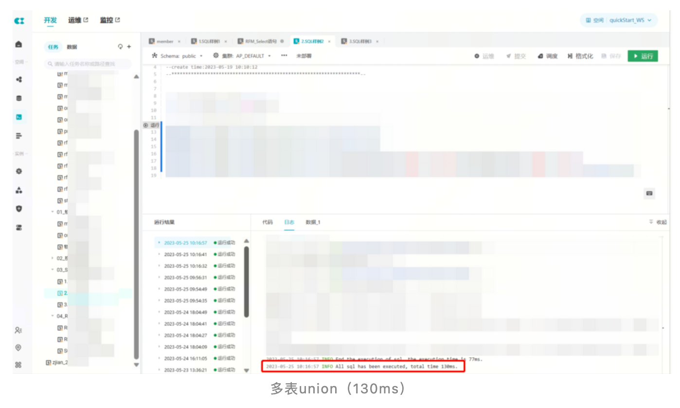Click the refresh icon in task panel

(121, 47)
